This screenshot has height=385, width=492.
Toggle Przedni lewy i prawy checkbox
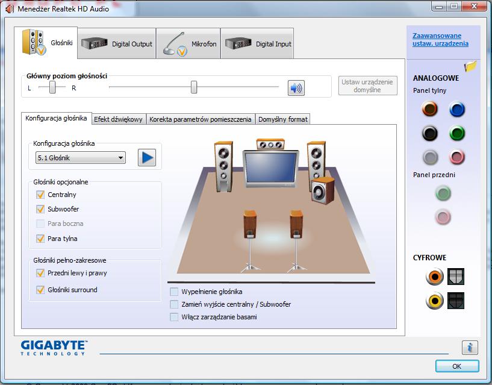point(40,273)
